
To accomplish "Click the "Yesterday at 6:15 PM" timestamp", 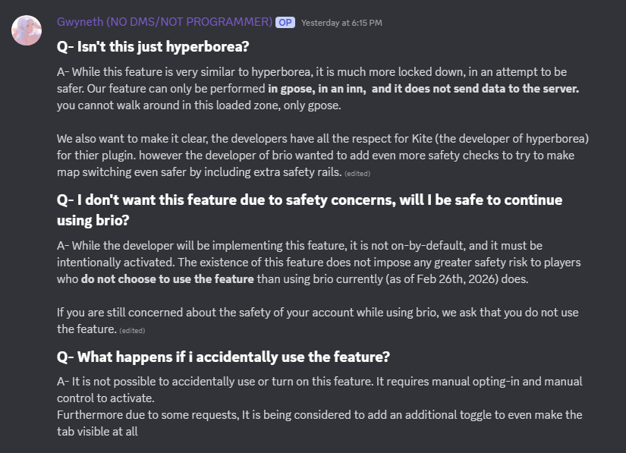I will 341,23.
